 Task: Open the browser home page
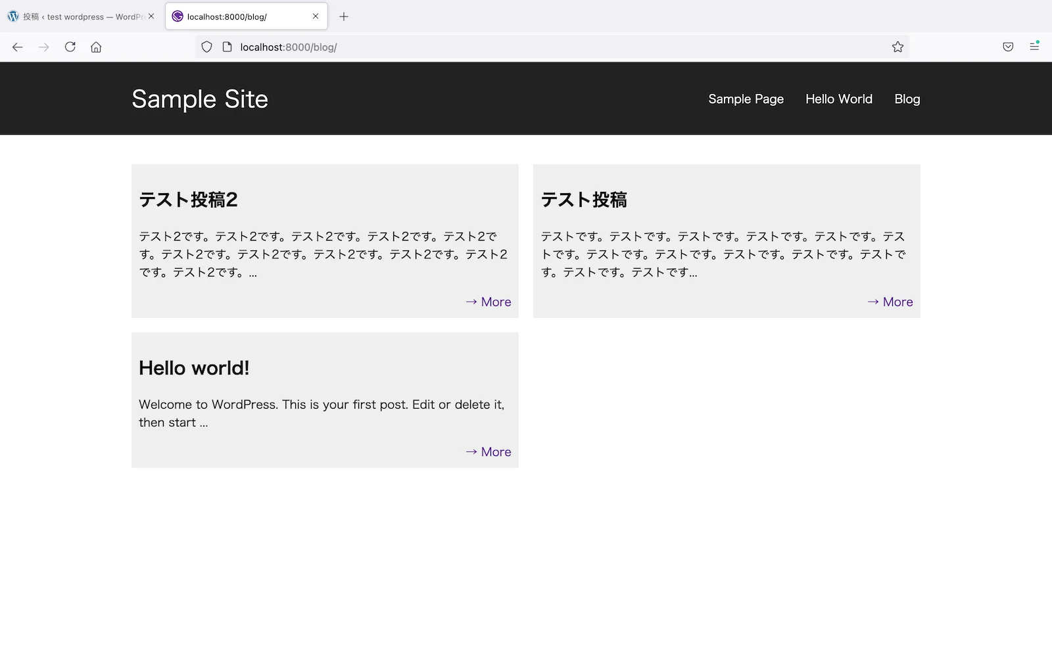coord(95,47)
